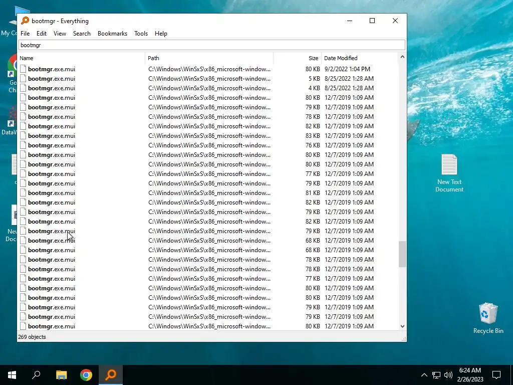Click the scroll up arrow in results list
The image size is (513, 385).
pyautogui.click(x=402, y=57)
